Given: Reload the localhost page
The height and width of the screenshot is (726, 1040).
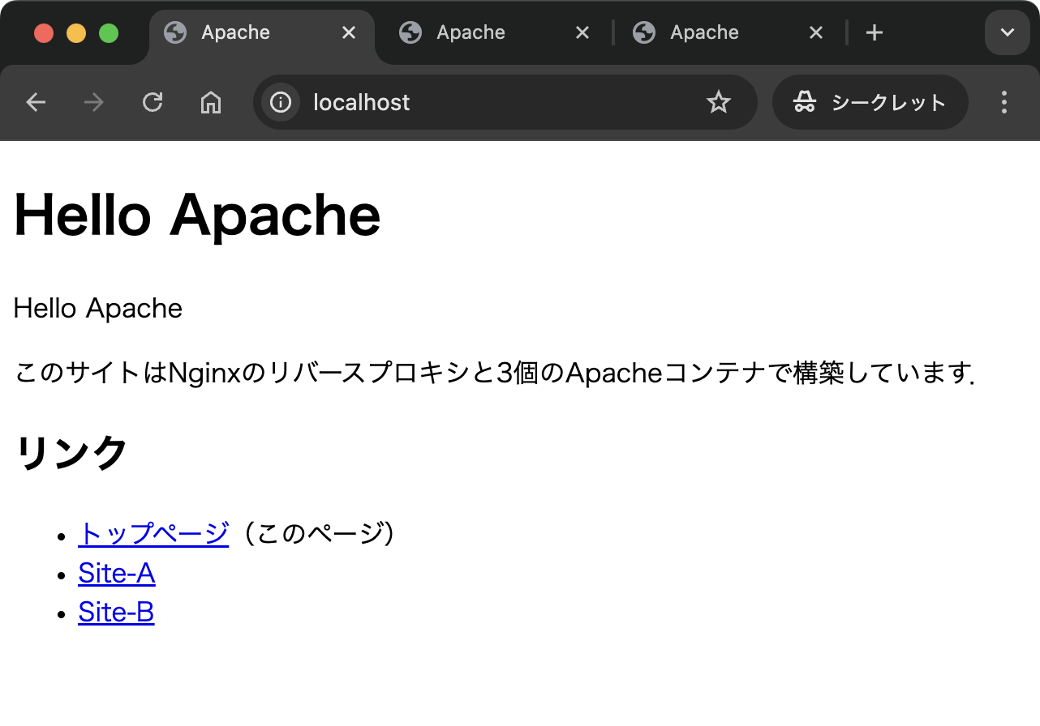Looking at the screenshot, I should click(x=153, y=102).
